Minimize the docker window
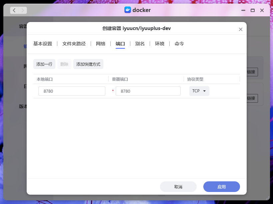This screenshot has width=273, height=204. 243,10
